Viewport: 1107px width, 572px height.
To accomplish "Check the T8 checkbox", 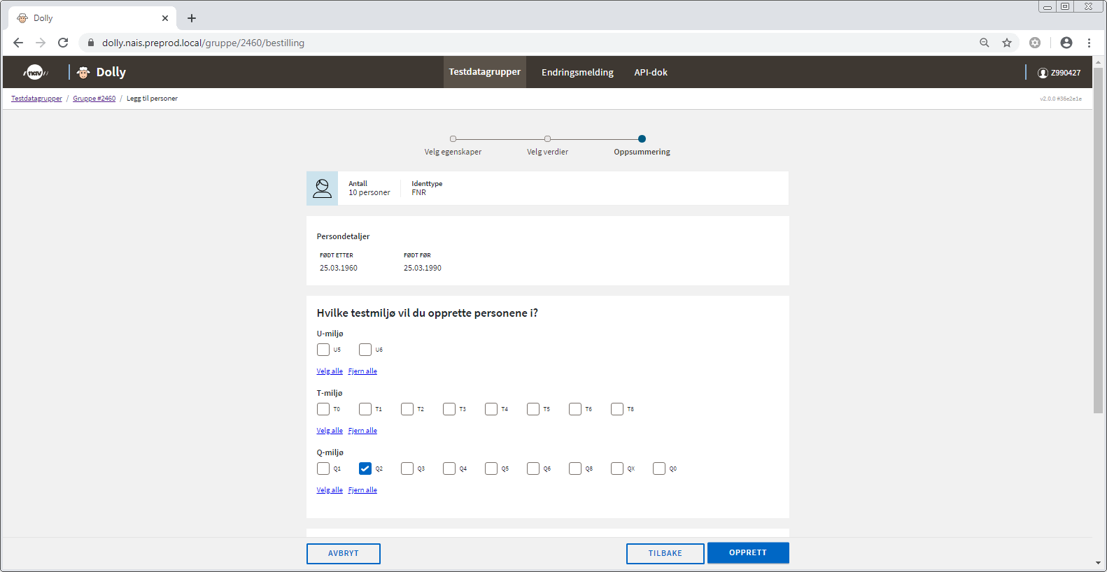I will [x=617, y=409].
